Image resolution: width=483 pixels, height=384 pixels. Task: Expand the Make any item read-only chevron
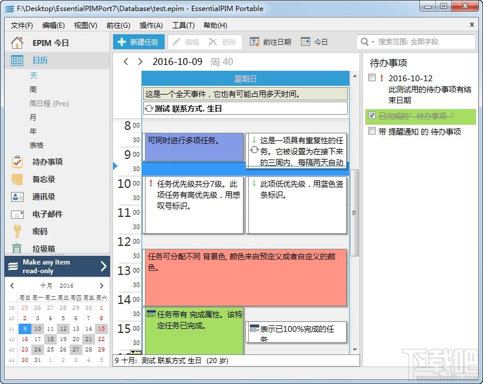[104, 266]
